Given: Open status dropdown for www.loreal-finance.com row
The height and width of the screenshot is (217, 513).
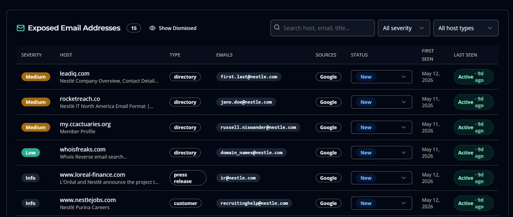Looking at the screenshot, I should (381, 178).
